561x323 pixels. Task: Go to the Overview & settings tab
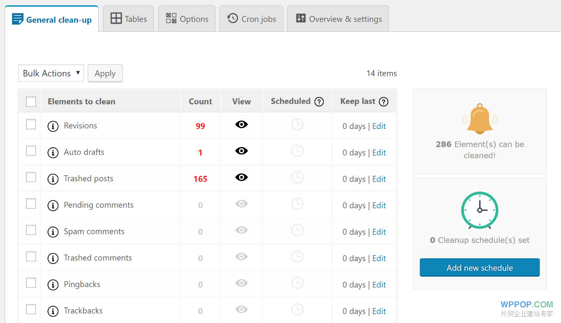tap(338, 19)
